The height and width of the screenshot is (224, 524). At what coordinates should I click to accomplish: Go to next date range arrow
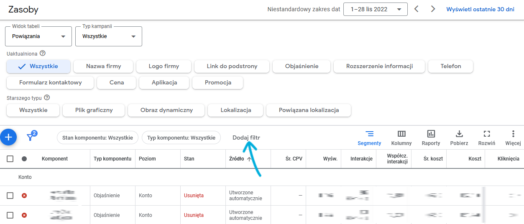pyautogui.click(x=433, y=9)
